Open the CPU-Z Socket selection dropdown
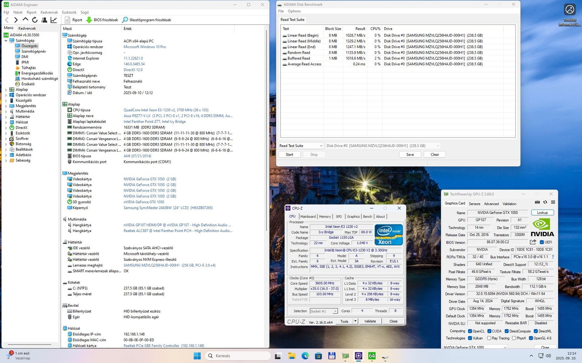 (324, 311)
